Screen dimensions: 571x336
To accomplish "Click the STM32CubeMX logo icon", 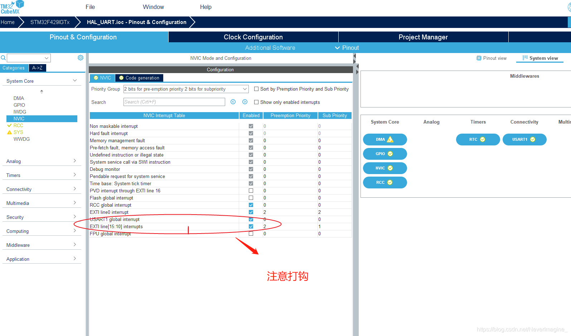I will point(12,7).
